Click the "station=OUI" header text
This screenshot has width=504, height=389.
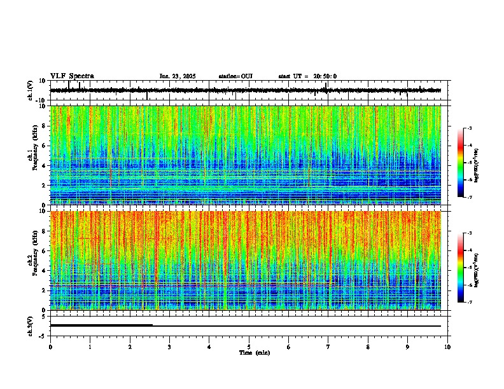point(235,76)
